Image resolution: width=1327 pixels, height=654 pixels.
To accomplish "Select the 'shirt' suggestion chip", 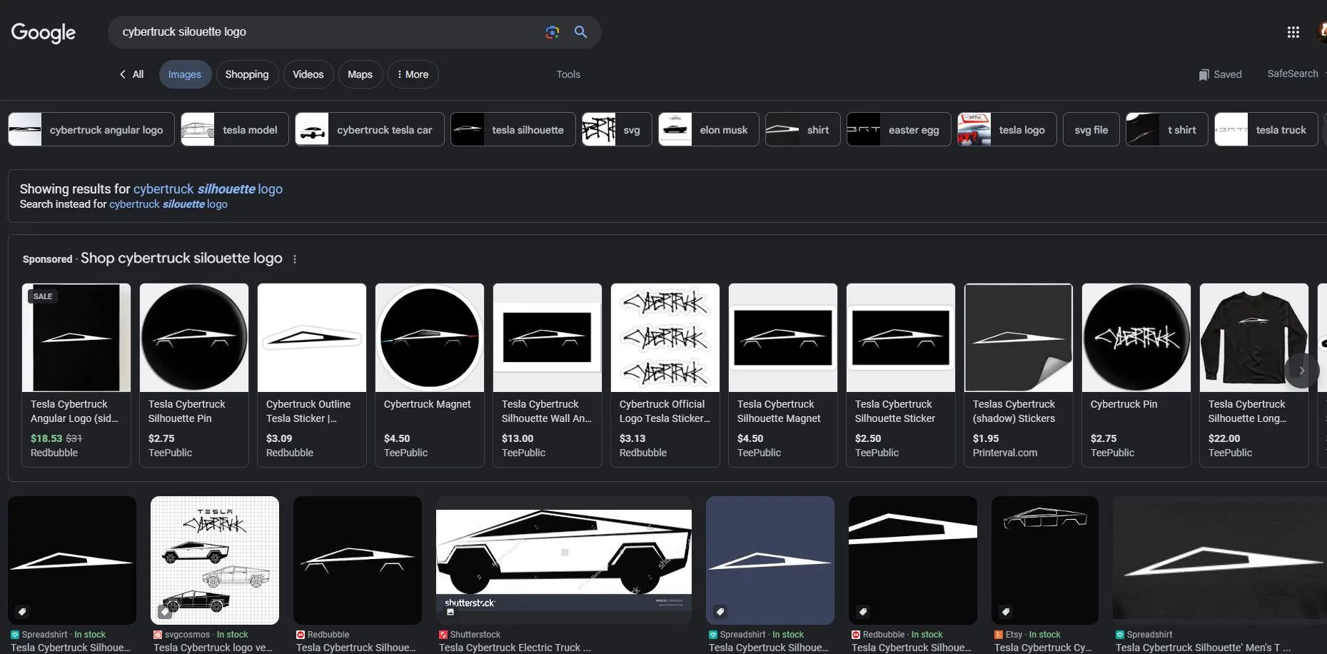I will pos(803,130).
